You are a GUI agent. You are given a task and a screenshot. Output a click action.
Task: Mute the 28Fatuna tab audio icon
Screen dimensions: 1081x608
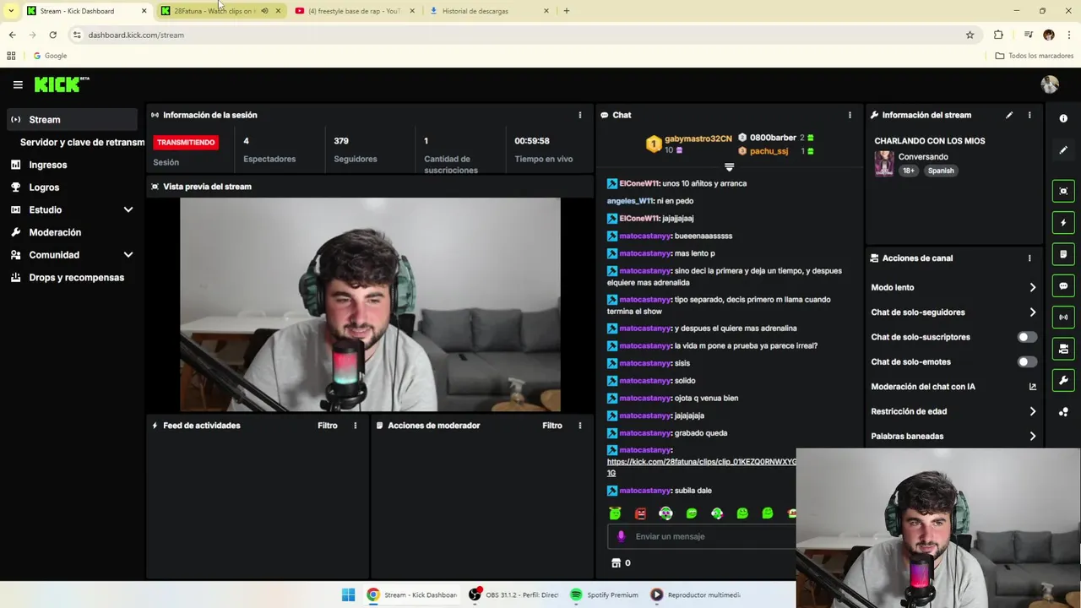[264, 11]
